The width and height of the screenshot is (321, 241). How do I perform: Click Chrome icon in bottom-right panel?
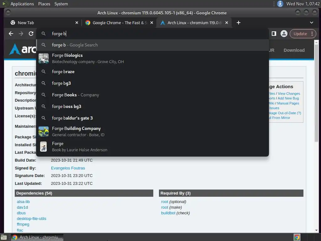coord(297,237)
